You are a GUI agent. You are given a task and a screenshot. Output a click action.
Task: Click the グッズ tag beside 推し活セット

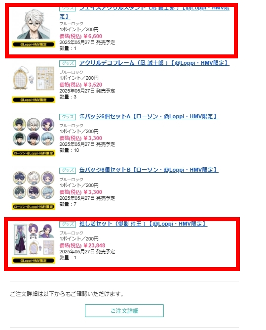68,224
